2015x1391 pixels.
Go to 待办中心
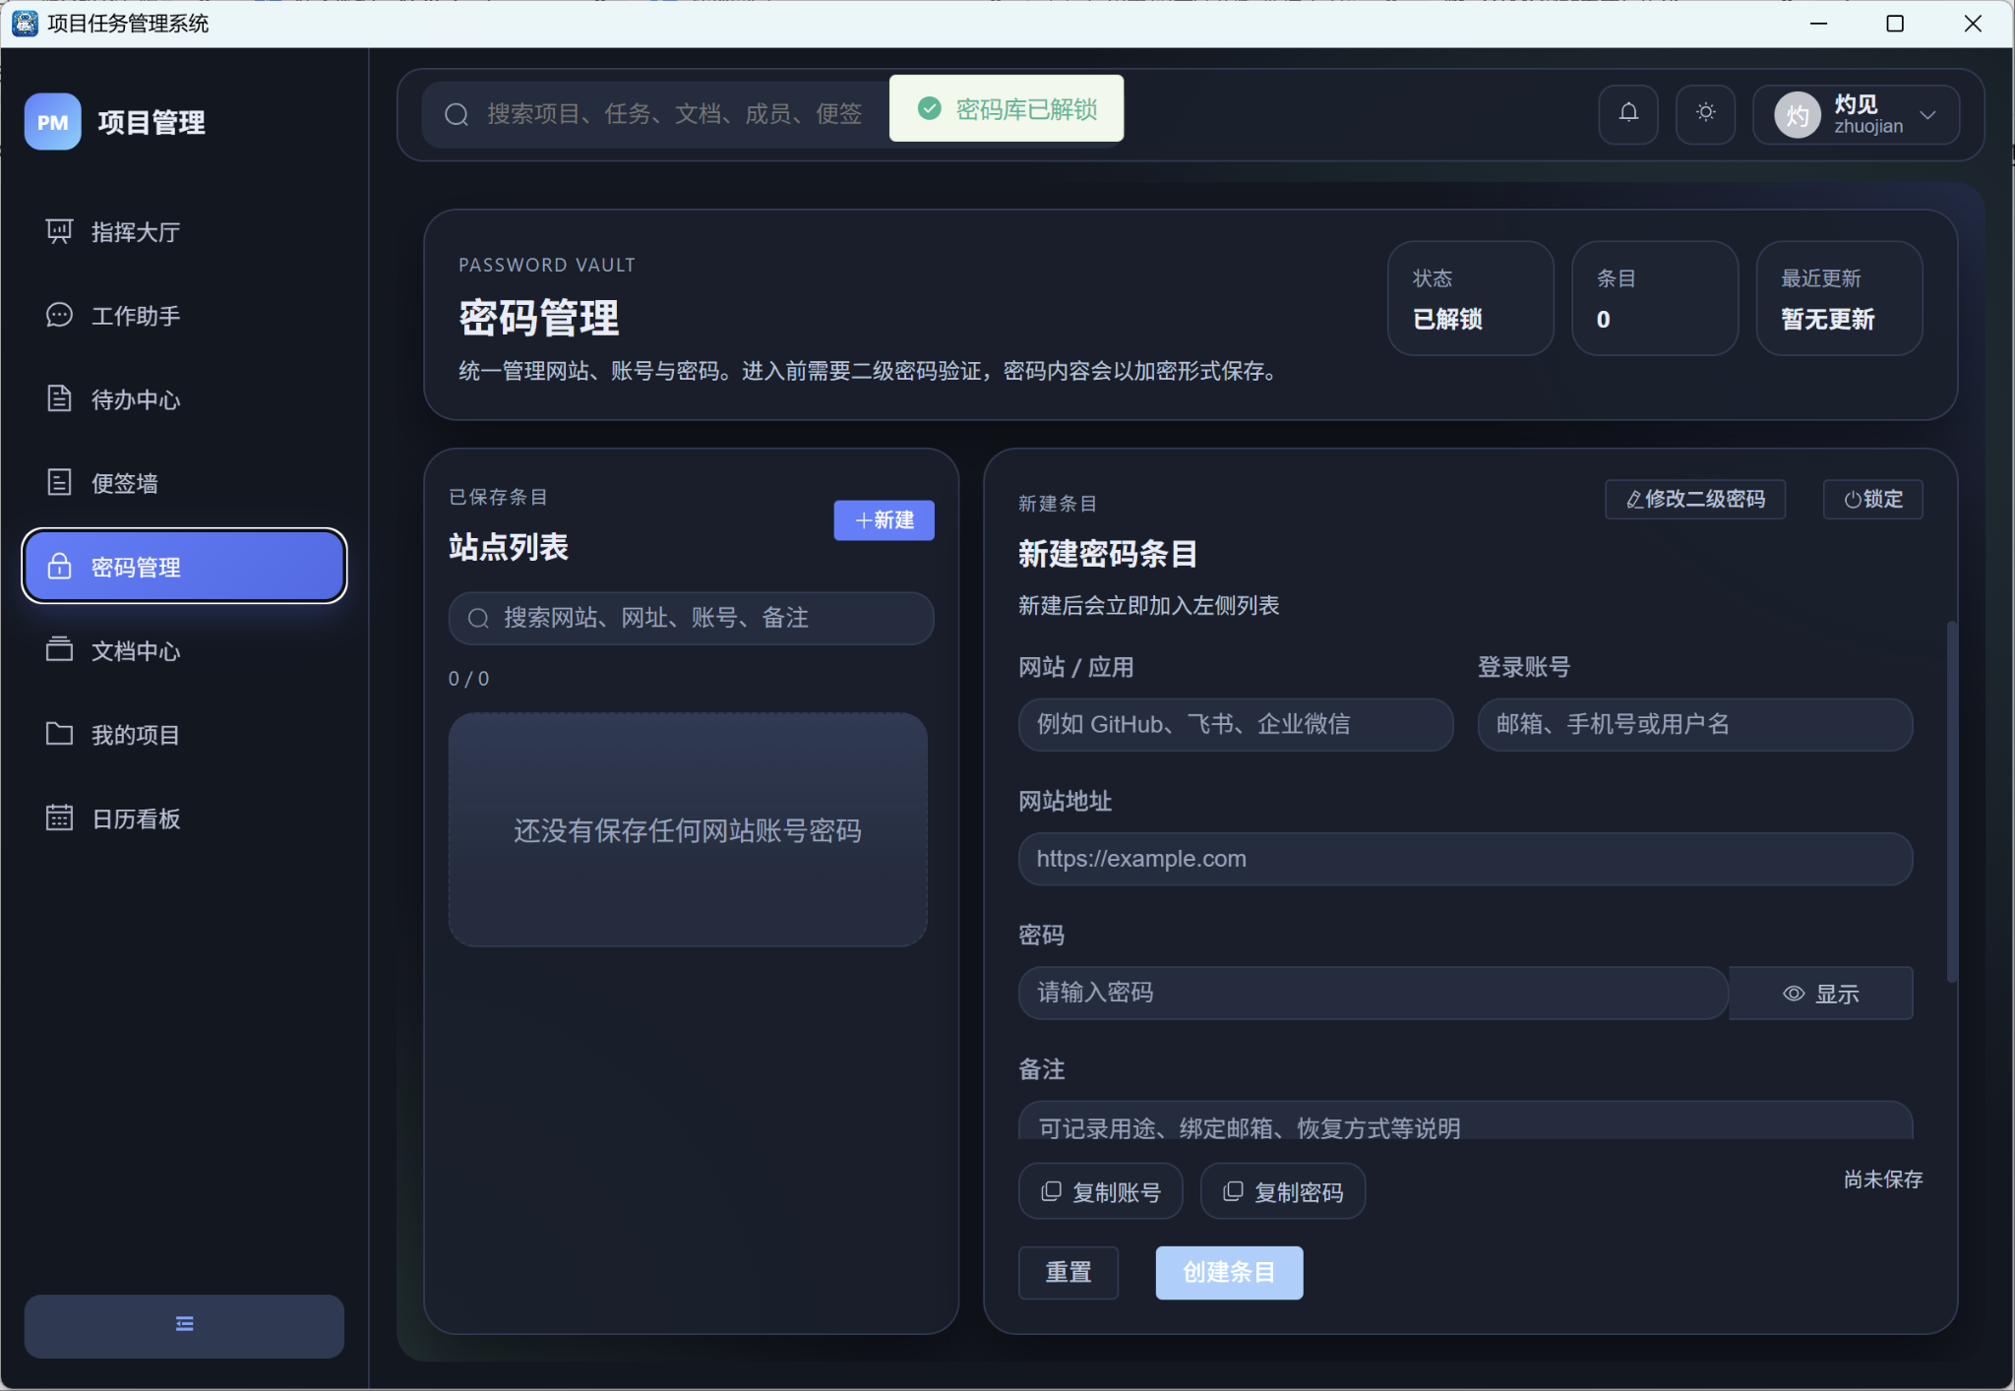coord(134,398)
